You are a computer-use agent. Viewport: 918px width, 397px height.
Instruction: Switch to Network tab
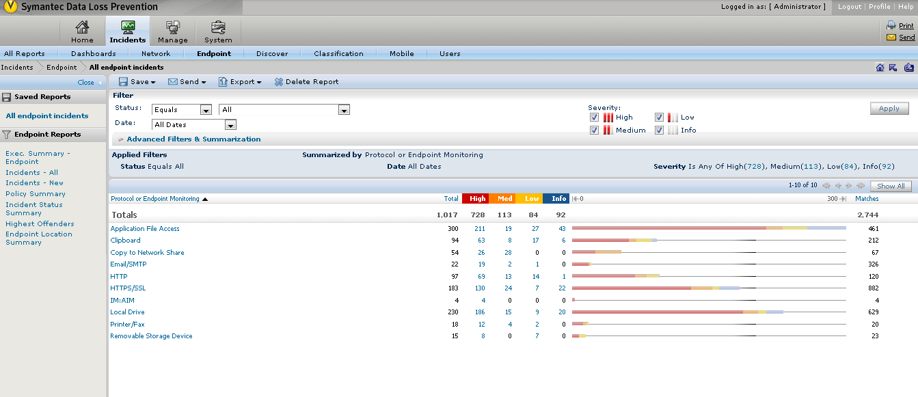(x=156, y=53)
